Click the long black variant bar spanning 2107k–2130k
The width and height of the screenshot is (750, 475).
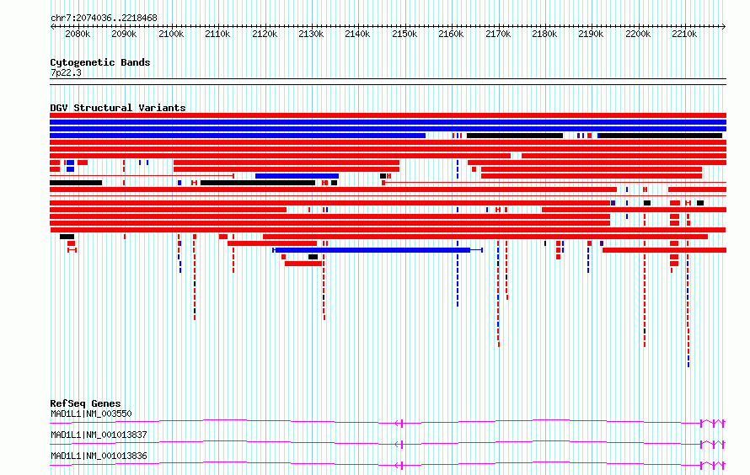258,183
